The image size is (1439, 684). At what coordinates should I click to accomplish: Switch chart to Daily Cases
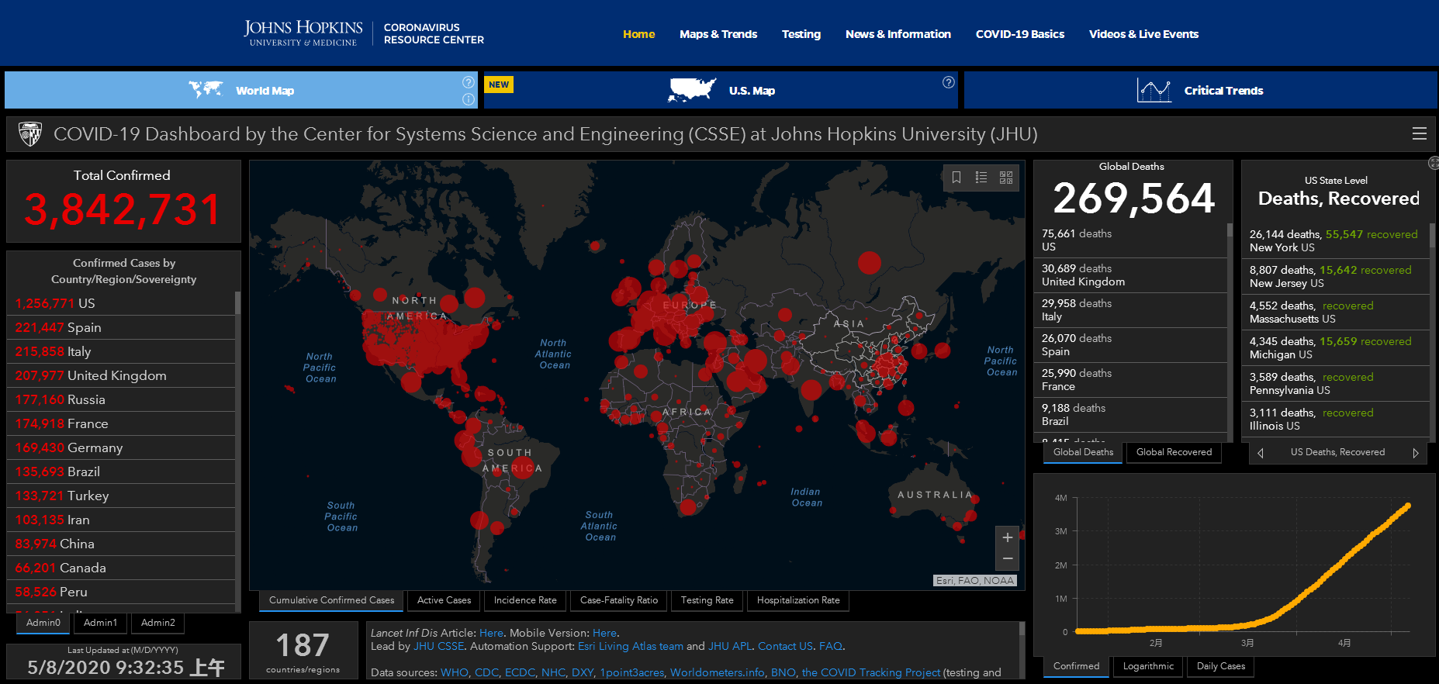coord(1220,666)
